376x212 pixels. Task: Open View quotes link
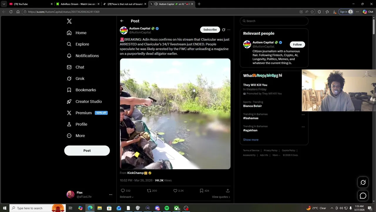(x=221, y=197)
